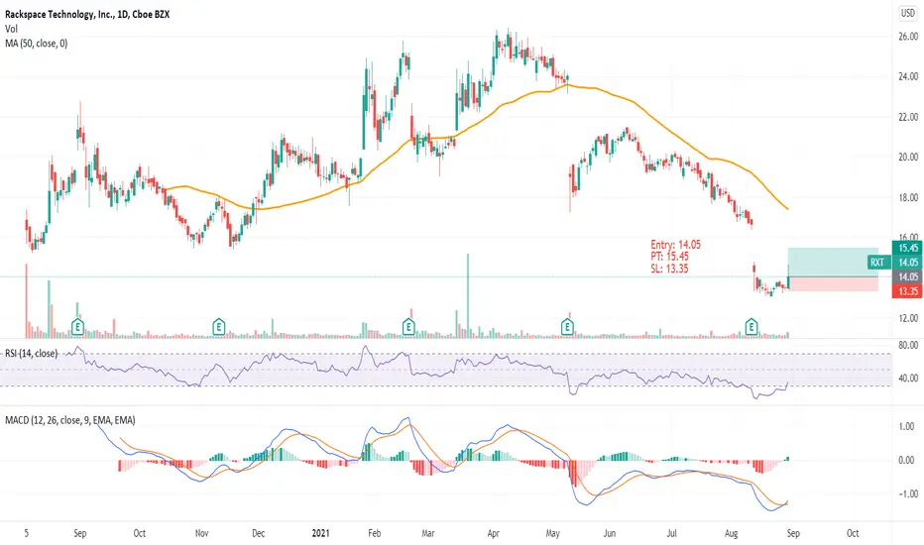Click the '5' date label on time axis

(x=26, y=533)
